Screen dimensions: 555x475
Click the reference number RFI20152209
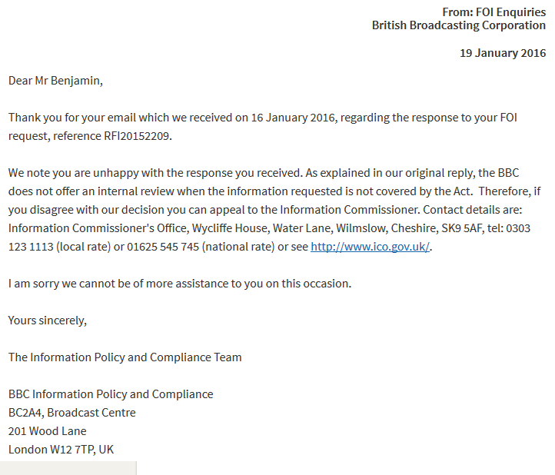coord(136,136)
